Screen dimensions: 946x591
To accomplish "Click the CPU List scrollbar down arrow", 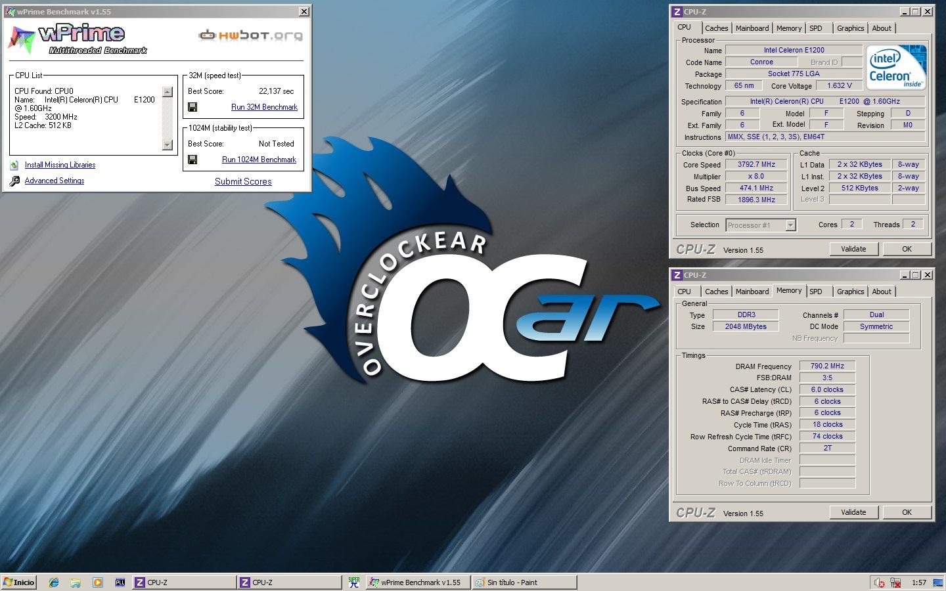I will 167,145.
